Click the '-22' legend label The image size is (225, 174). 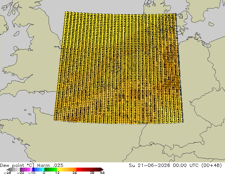pos(21,173)
